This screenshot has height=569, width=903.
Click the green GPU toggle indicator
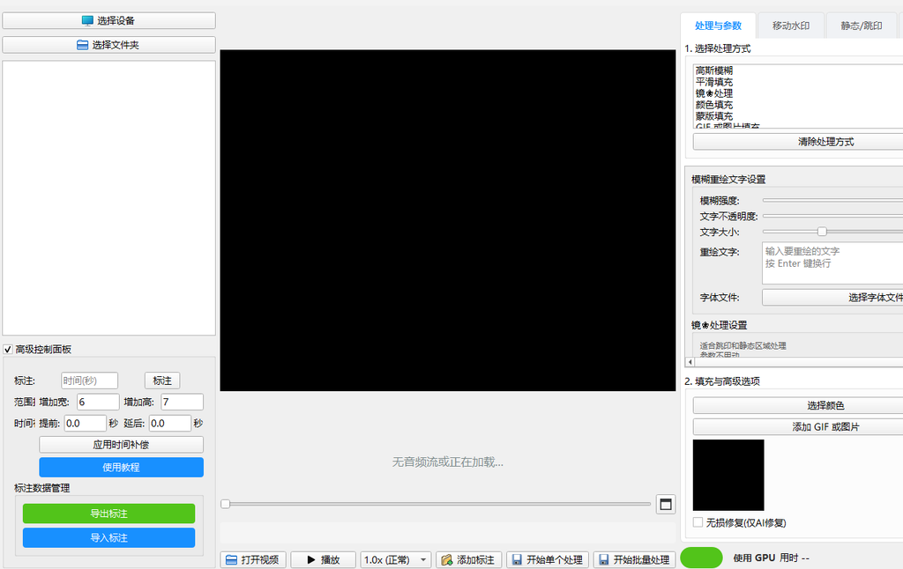tap(701, 558)
